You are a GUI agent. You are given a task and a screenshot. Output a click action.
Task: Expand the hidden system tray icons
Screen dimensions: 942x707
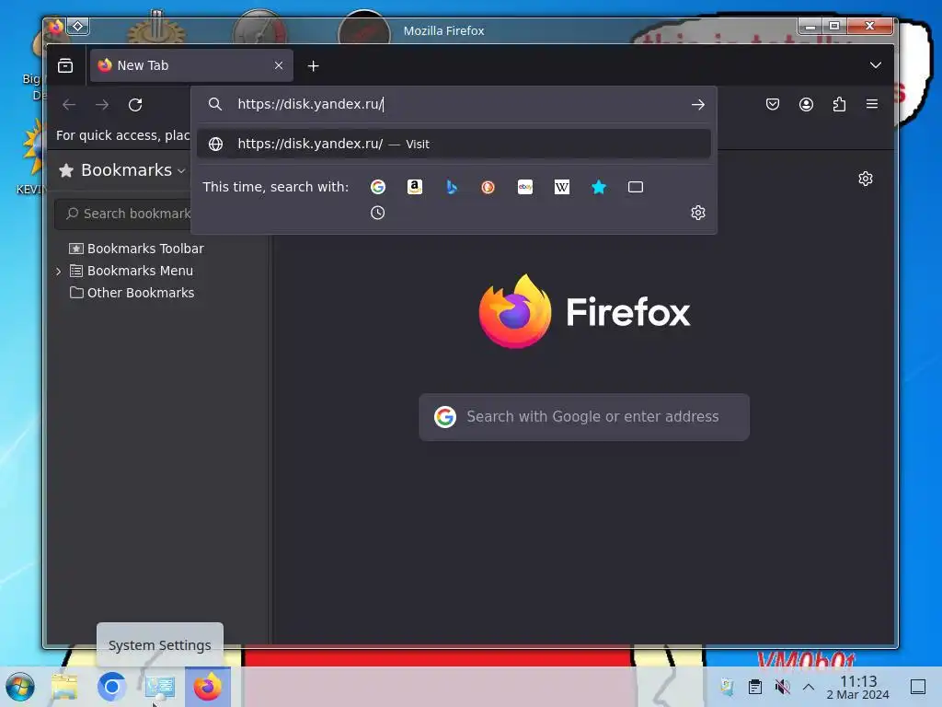(x=809, y=687)
